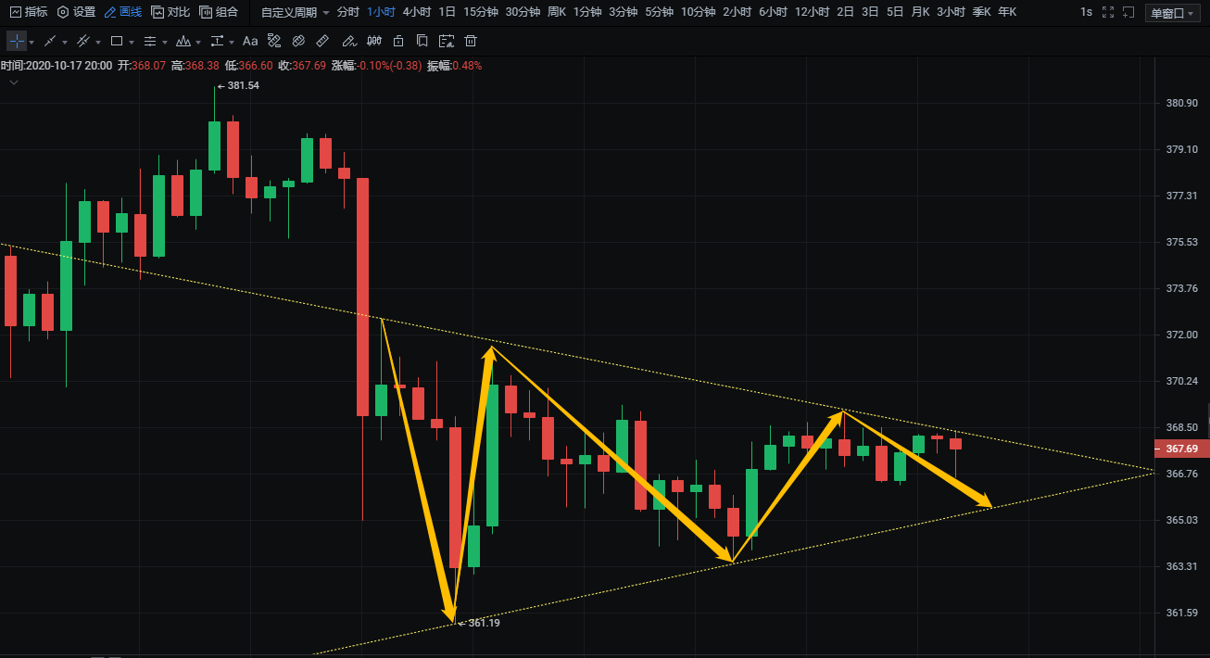The image size is (1210, 658).
Task: Switch to the 15分钟 timeframe
Action: 480,12
